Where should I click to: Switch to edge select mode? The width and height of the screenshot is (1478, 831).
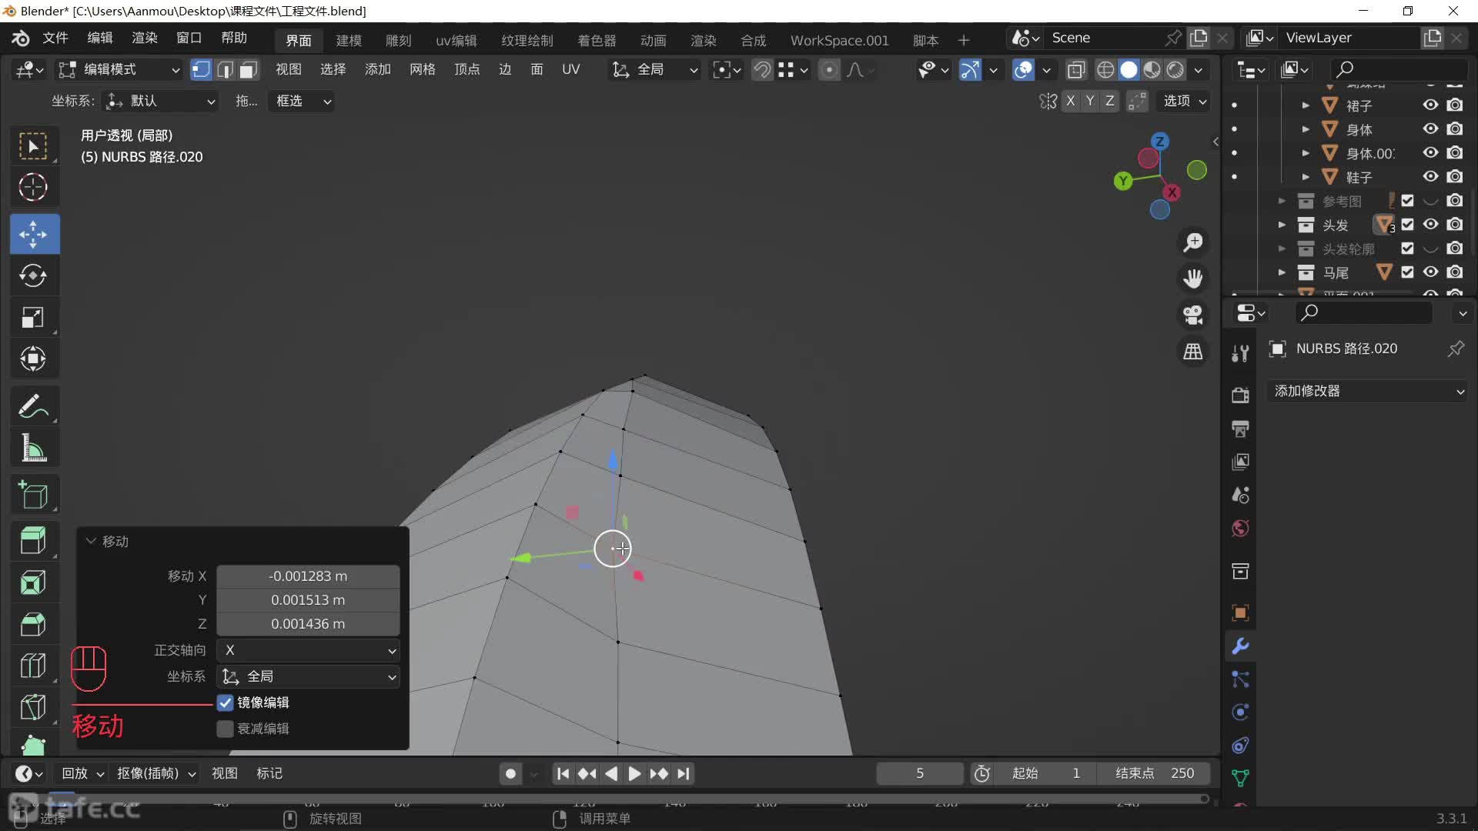click(x=225, y=70)
